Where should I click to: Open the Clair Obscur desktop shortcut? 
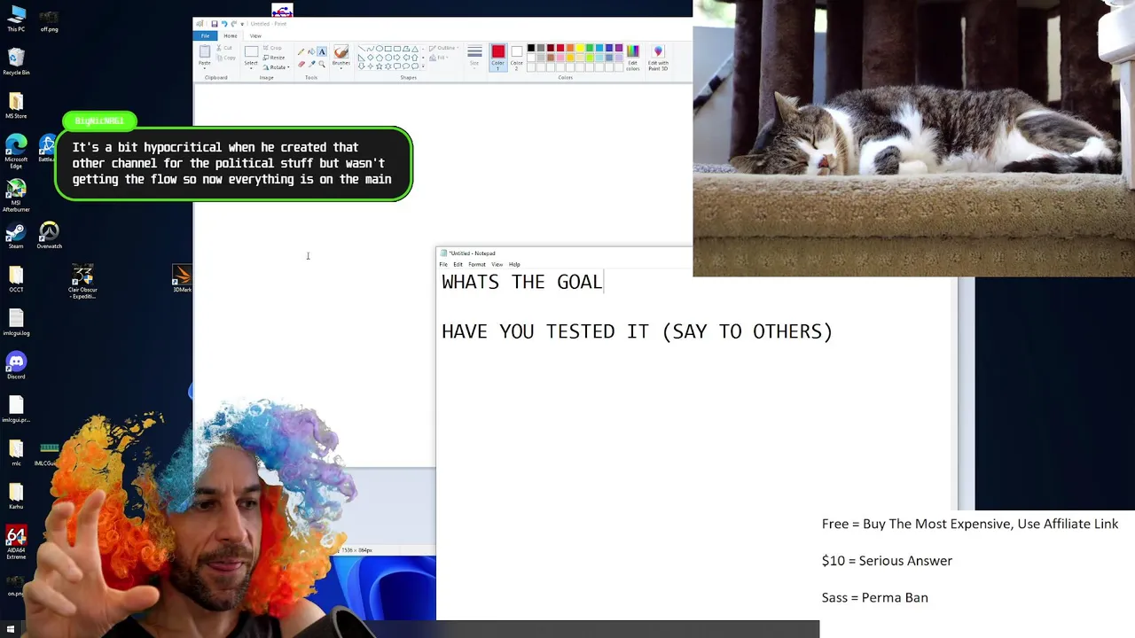(x=82, y=282)
